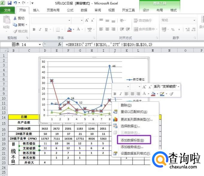The width and height of the screenshot is (204, 176).
Task: Open the 文件 File tab
Action: click(x=7, y=10)
